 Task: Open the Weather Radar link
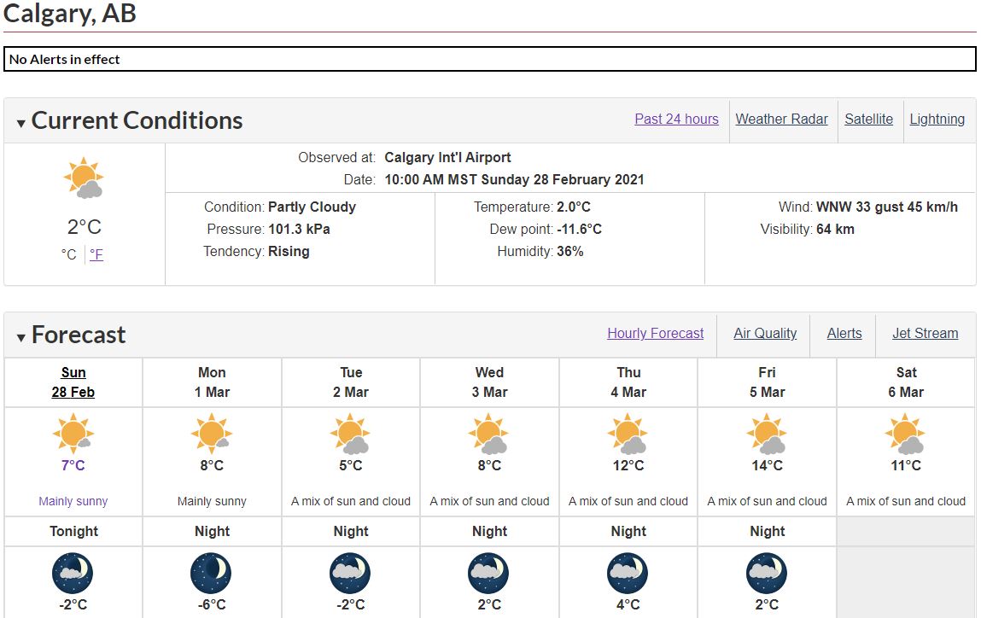pos(781,120)
